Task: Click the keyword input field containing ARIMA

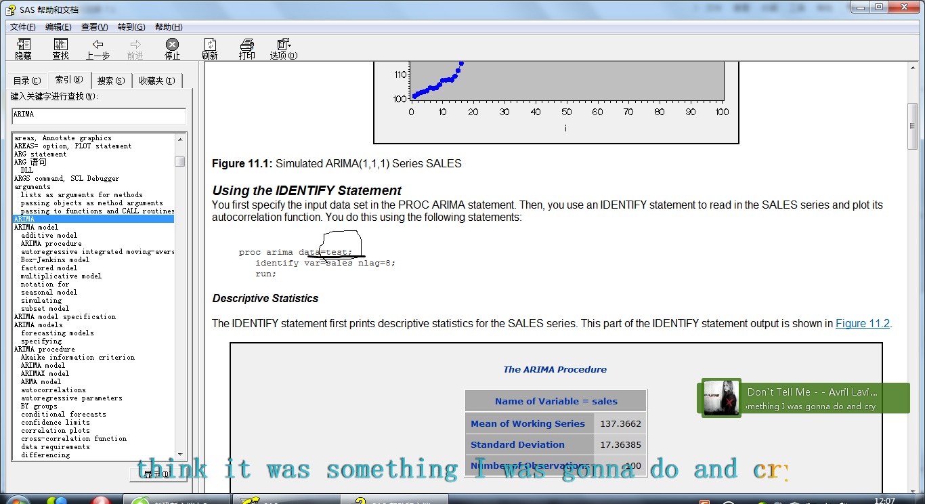Action: (x=99, y=115)
